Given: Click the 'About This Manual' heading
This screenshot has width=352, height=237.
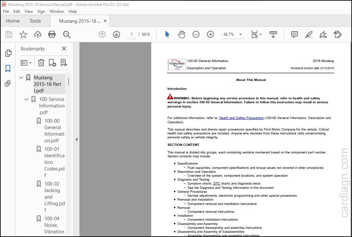Looking at the screenshot, I should click(251, 80).
